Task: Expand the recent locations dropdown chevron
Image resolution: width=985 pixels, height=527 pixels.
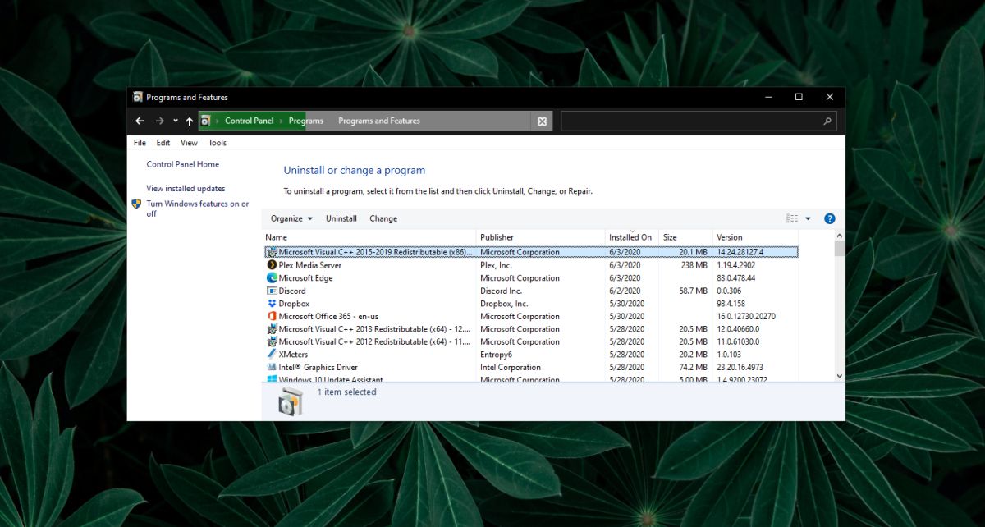Action: [x=175, y=121]
